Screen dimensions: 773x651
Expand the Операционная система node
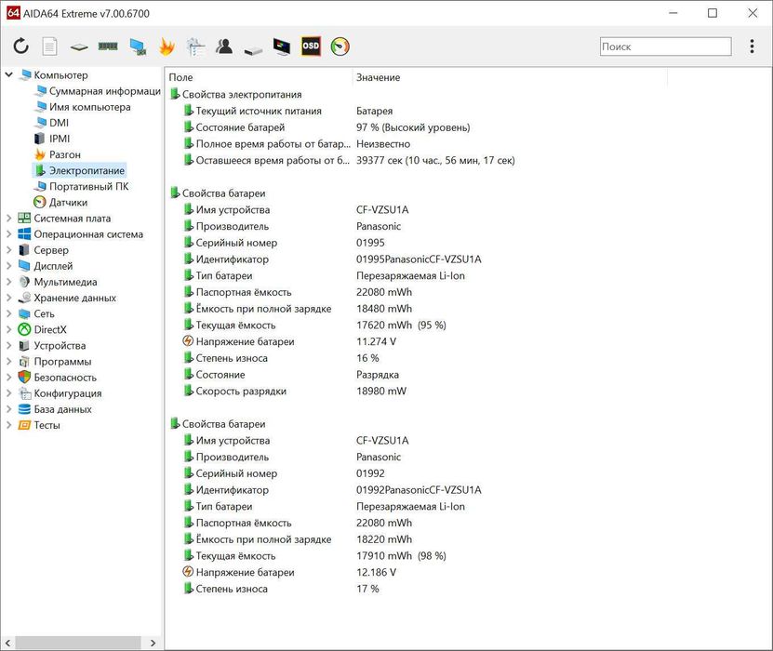tap(9, 234)
